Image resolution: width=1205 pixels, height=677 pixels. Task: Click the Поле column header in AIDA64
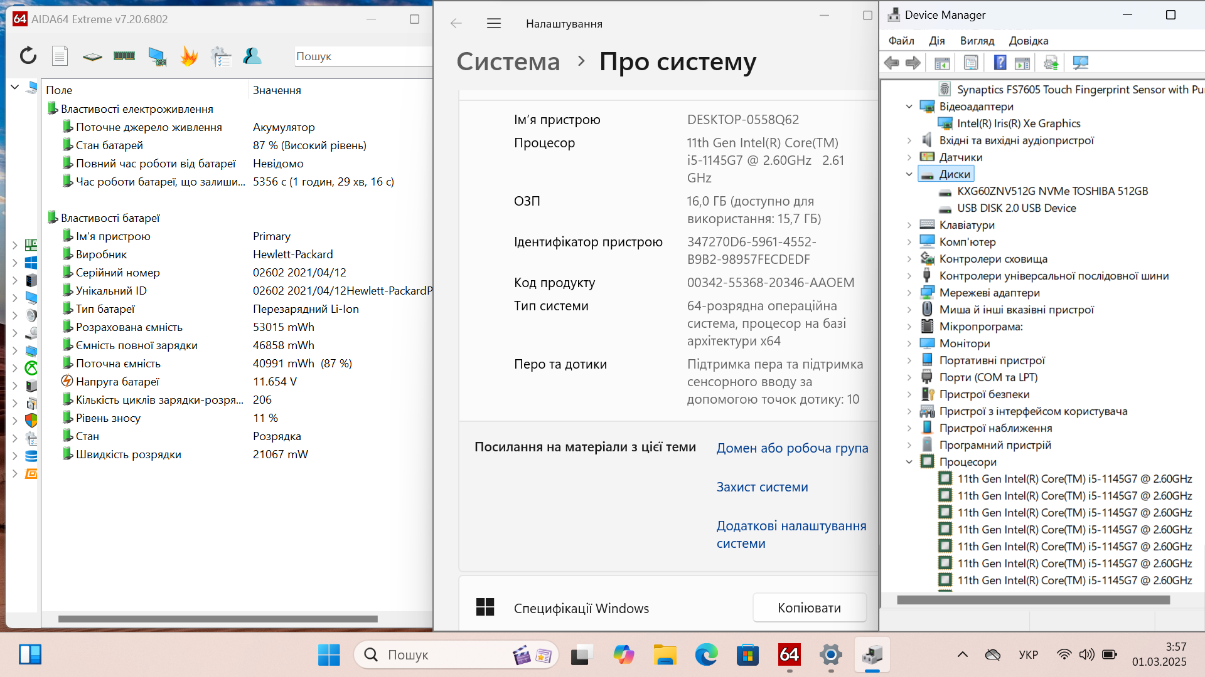click(x=145, y=90)
